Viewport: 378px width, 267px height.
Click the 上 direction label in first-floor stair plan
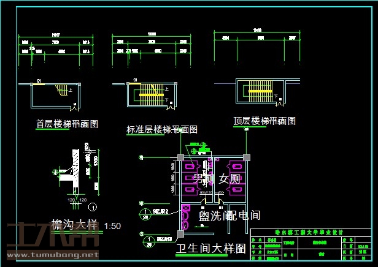pyautogui.click(x=71, y=90)
